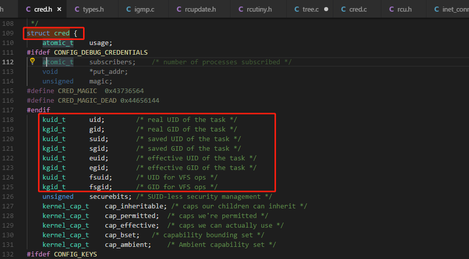Select the rcutiny.h tab
The image size is (469, 259).
(259, 9)
